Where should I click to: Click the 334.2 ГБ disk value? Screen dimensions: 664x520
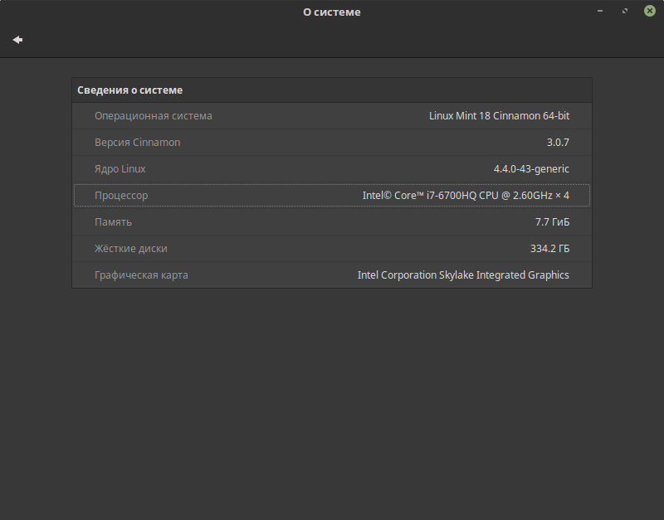(549, 249)
